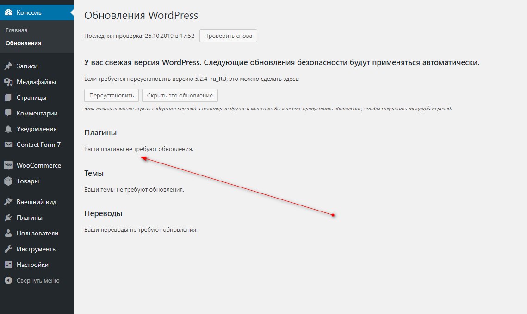Click the Contact Form 7 envelope icon

[x=8, y=145]
